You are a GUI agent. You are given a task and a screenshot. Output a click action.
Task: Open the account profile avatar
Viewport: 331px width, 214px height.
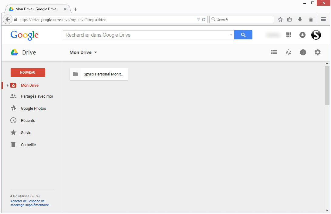316,35
